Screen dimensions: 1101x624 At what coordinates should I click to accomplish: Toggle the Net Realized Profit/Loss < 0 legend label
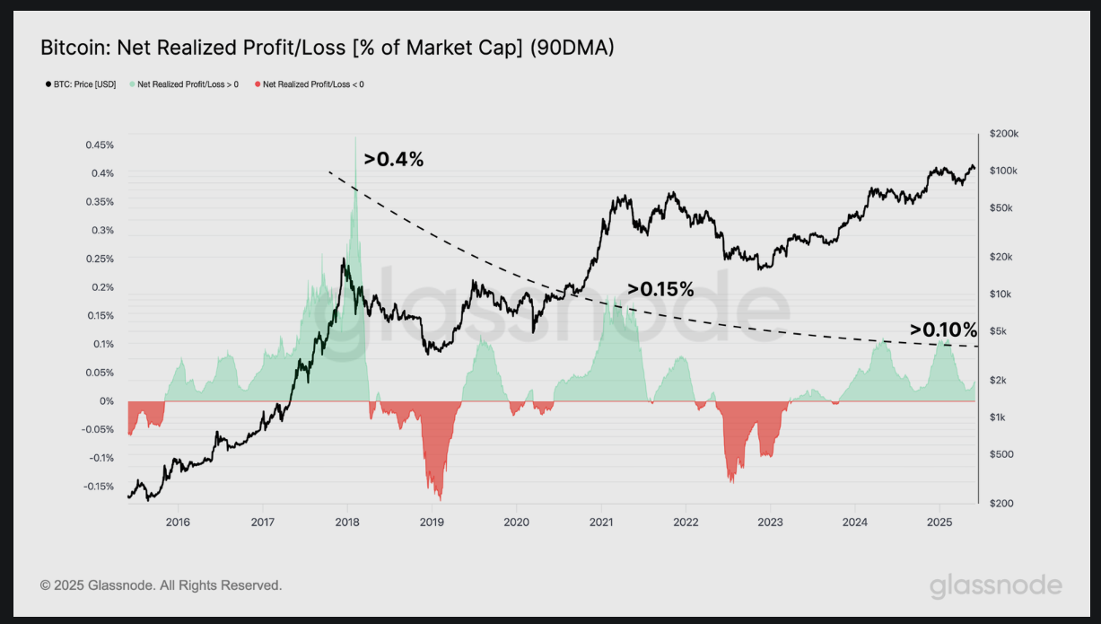(313, 84)
